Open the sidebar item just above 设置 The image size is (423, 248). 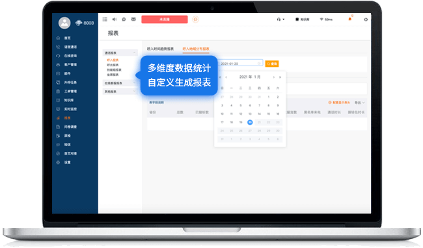tap(70, 154)
